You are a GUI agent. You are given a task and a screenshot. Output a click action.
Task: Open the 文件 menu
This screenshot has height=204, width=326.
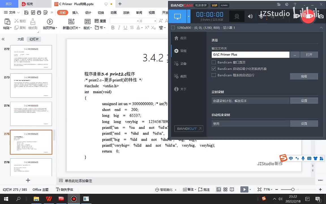pyautogui.click(x=12, y=12)
